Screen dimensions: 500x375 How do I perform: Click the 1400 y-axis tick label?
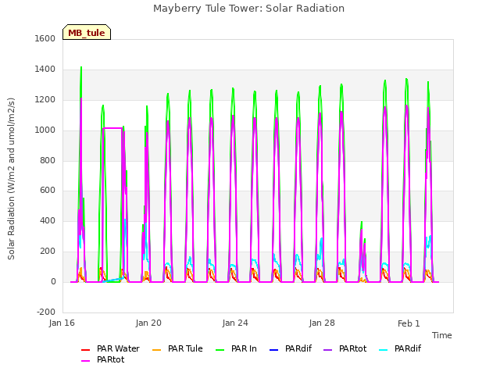click(45, 69)
